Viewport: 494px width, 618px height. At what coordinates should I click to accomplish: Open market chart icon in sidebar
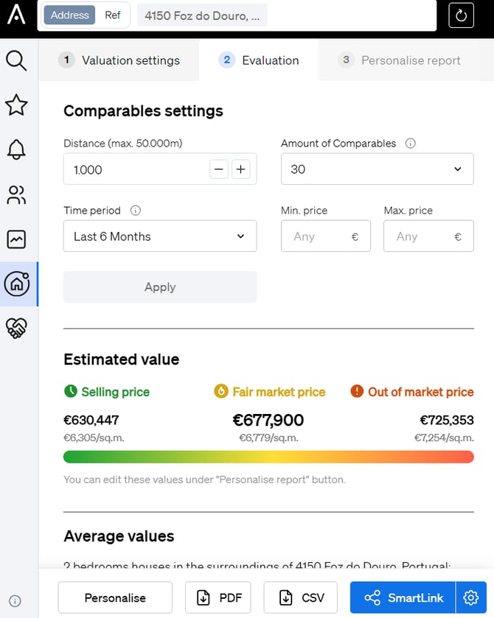(x=16, y=239)
